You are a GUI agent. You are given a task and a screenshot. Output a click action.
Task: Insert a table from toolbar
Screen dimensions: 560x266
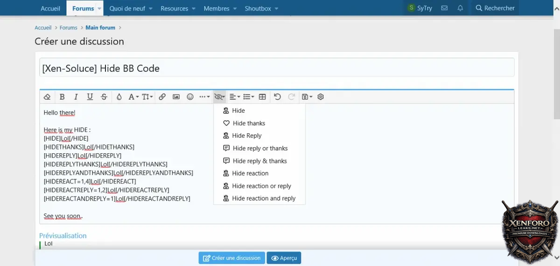[x=262, y=97]
